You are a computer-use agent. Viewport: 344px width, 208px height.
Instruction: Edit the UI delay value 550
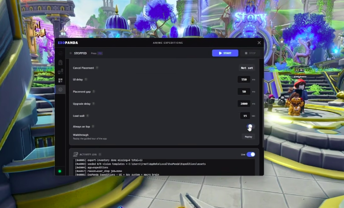click(244, 79)
